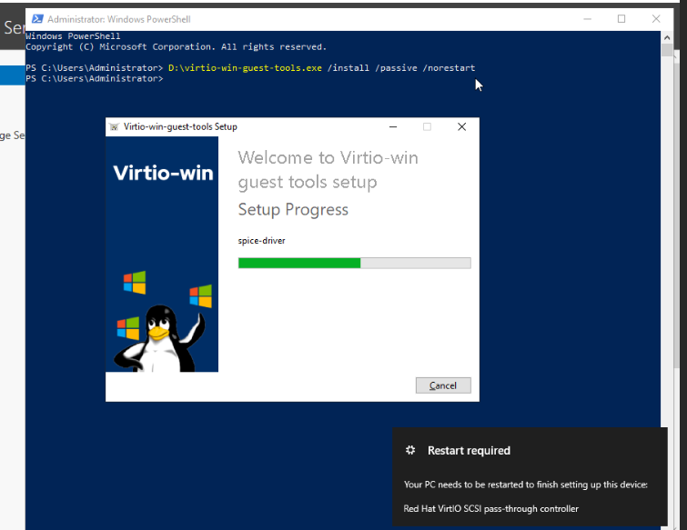Click the PowerShell vertical scrollbar thumb
The image size is (687, 530).
click(667, 50)
